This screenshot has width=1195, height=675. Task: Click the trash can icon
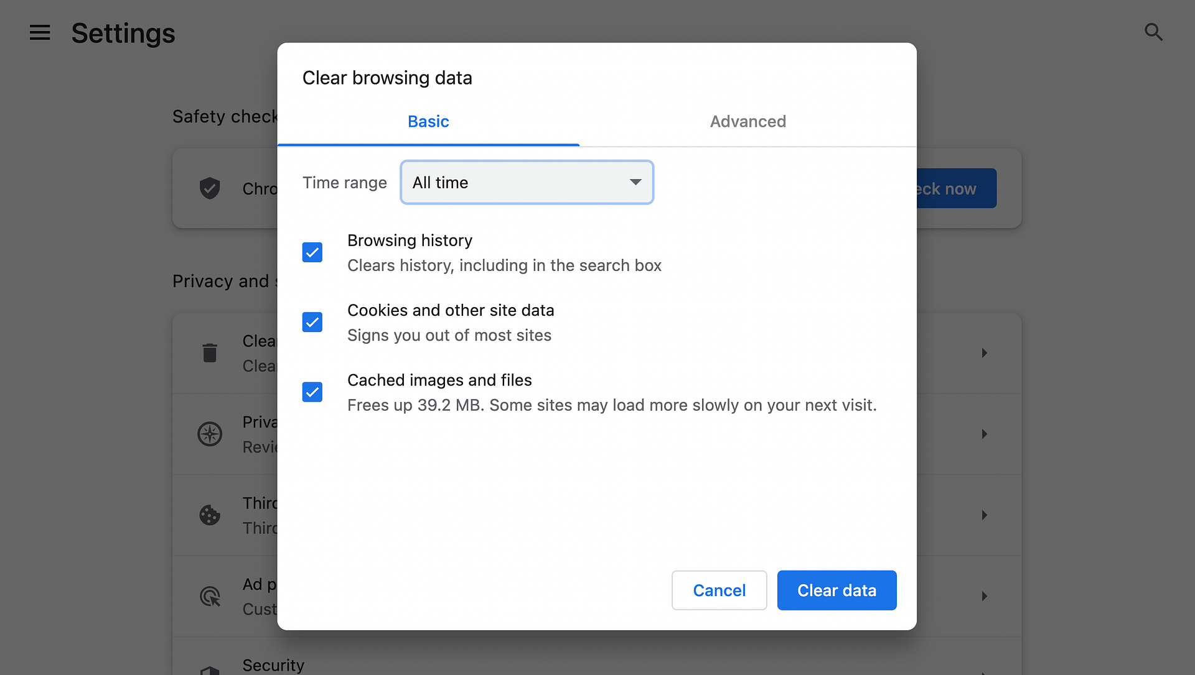(x=210, y=352)
